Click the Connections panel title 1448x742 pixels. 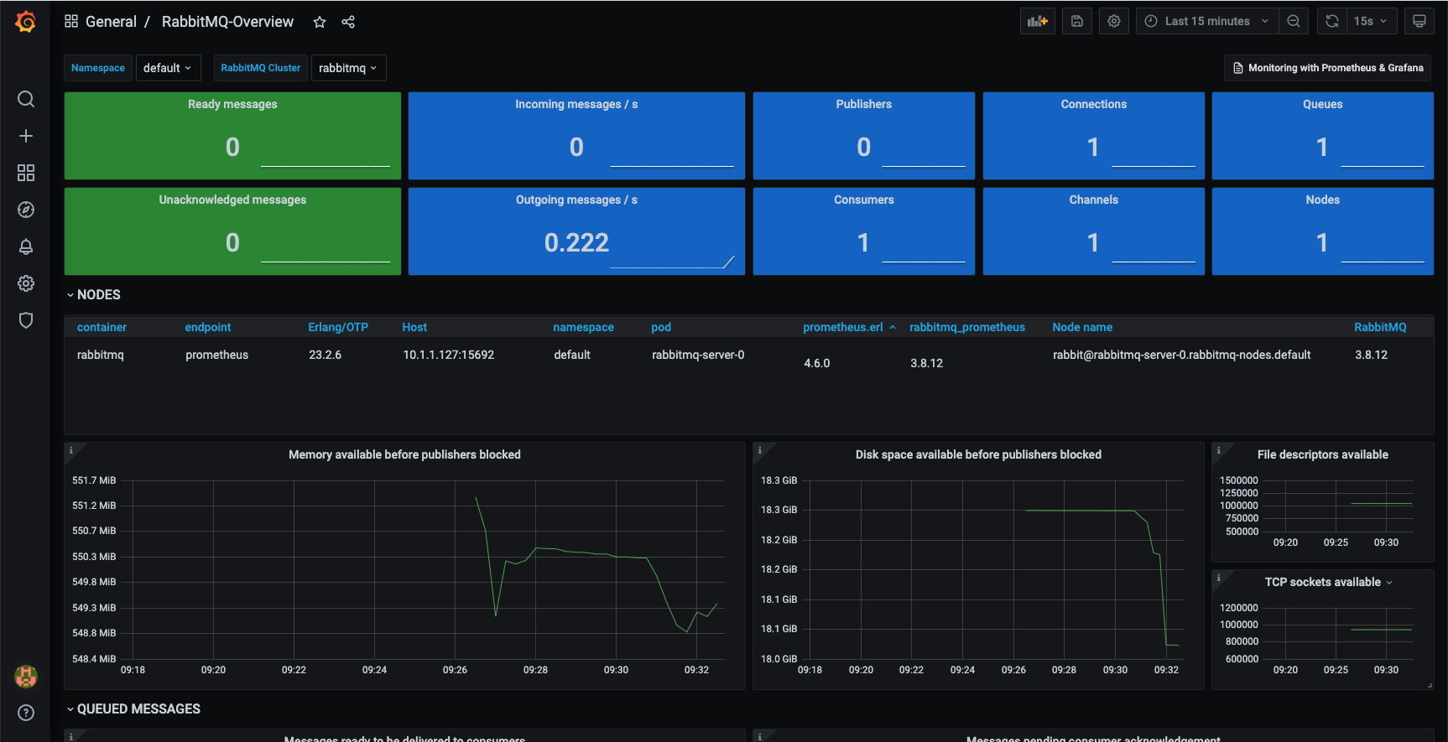[x=1093, y=104]
